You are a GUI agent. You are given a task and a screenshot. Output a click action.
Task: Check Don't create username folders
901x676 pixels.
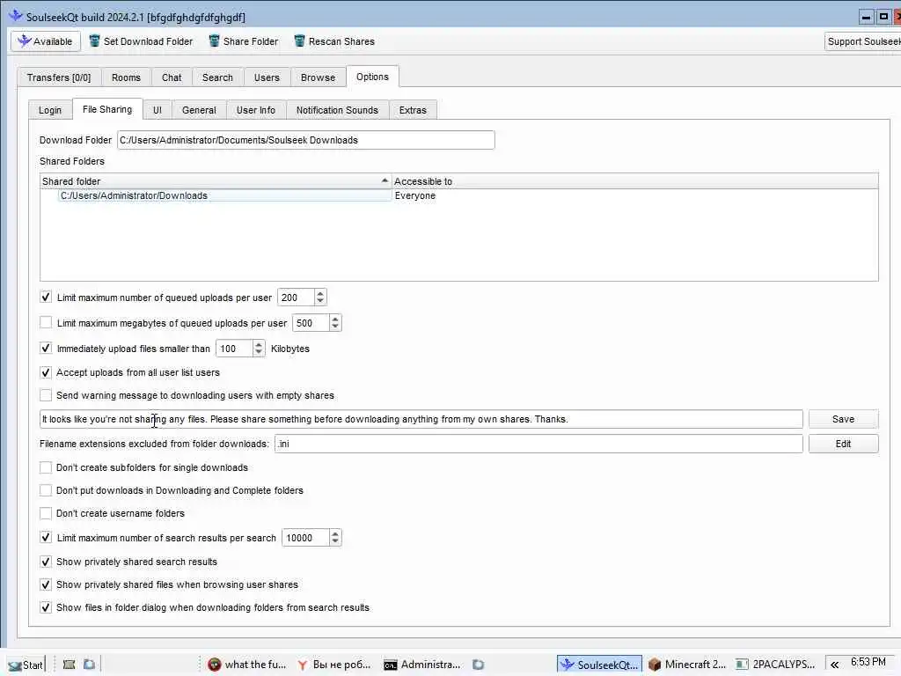(x=46, y=513)
